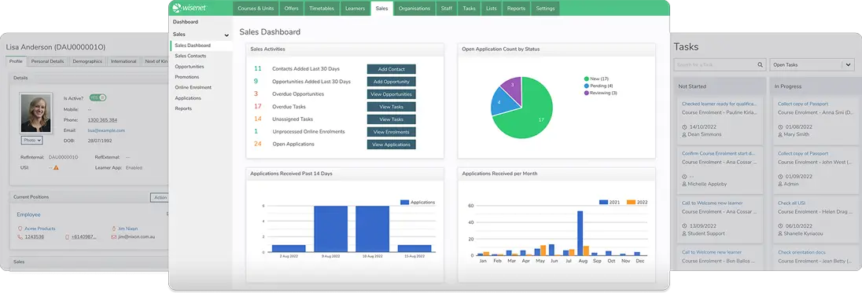Image resolution: width=862 pixels, height=293 pixels.
Task: Click the person icon beside Mary Smith
Action: (781, 134)
